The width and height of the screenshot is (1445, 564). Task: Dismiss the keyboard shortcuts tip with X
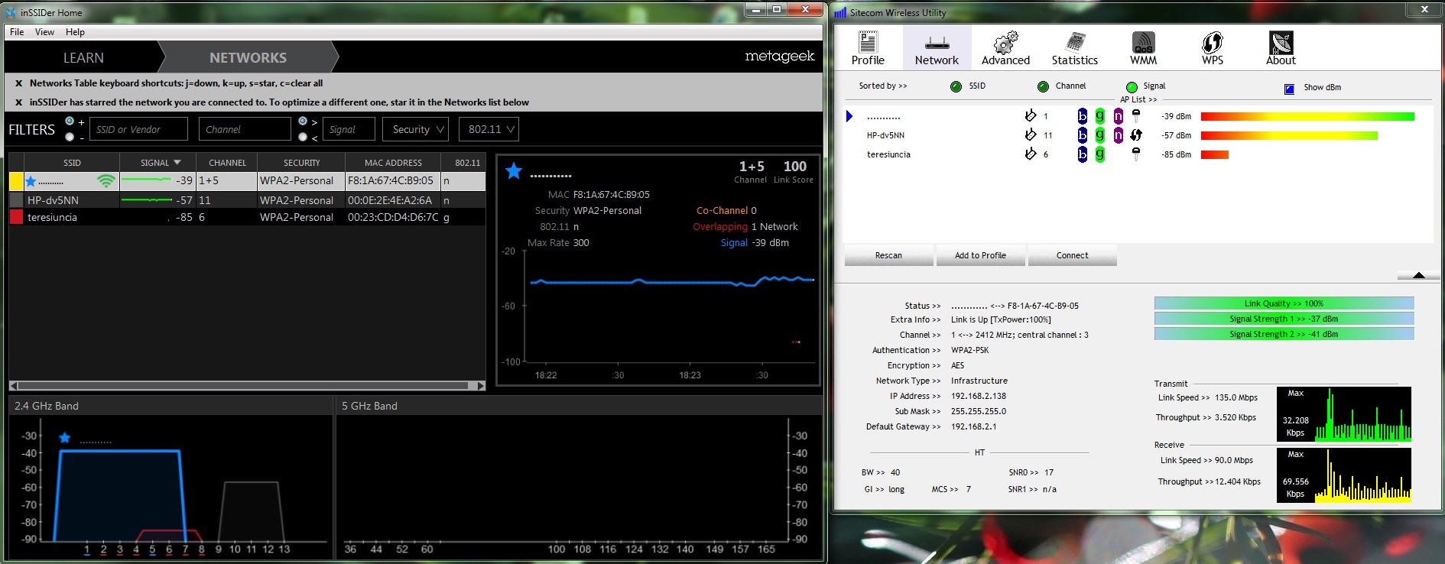click(x=19, y=83)
